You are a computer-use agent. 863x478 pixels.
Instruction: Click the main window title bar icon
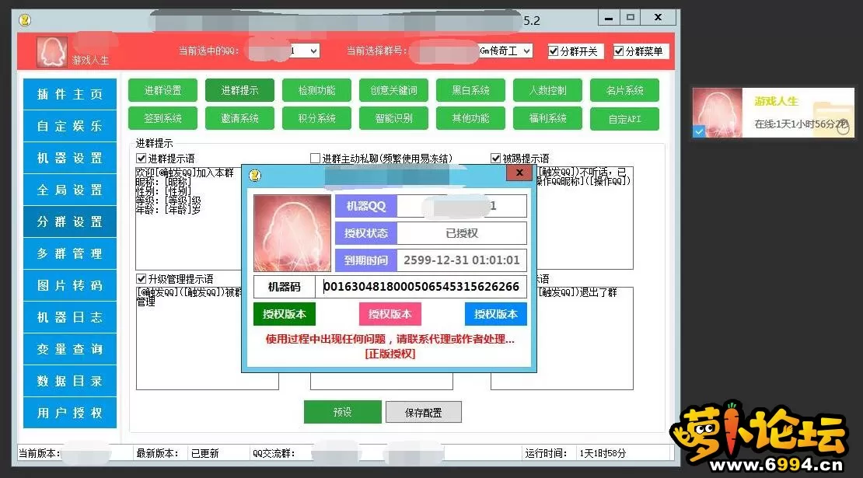click(x=25, y=20)
